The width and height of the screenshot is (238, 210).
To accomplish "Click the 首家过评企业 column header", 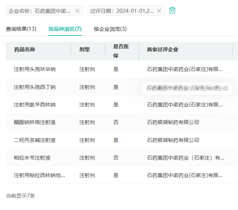I will (x=163, y=50).
